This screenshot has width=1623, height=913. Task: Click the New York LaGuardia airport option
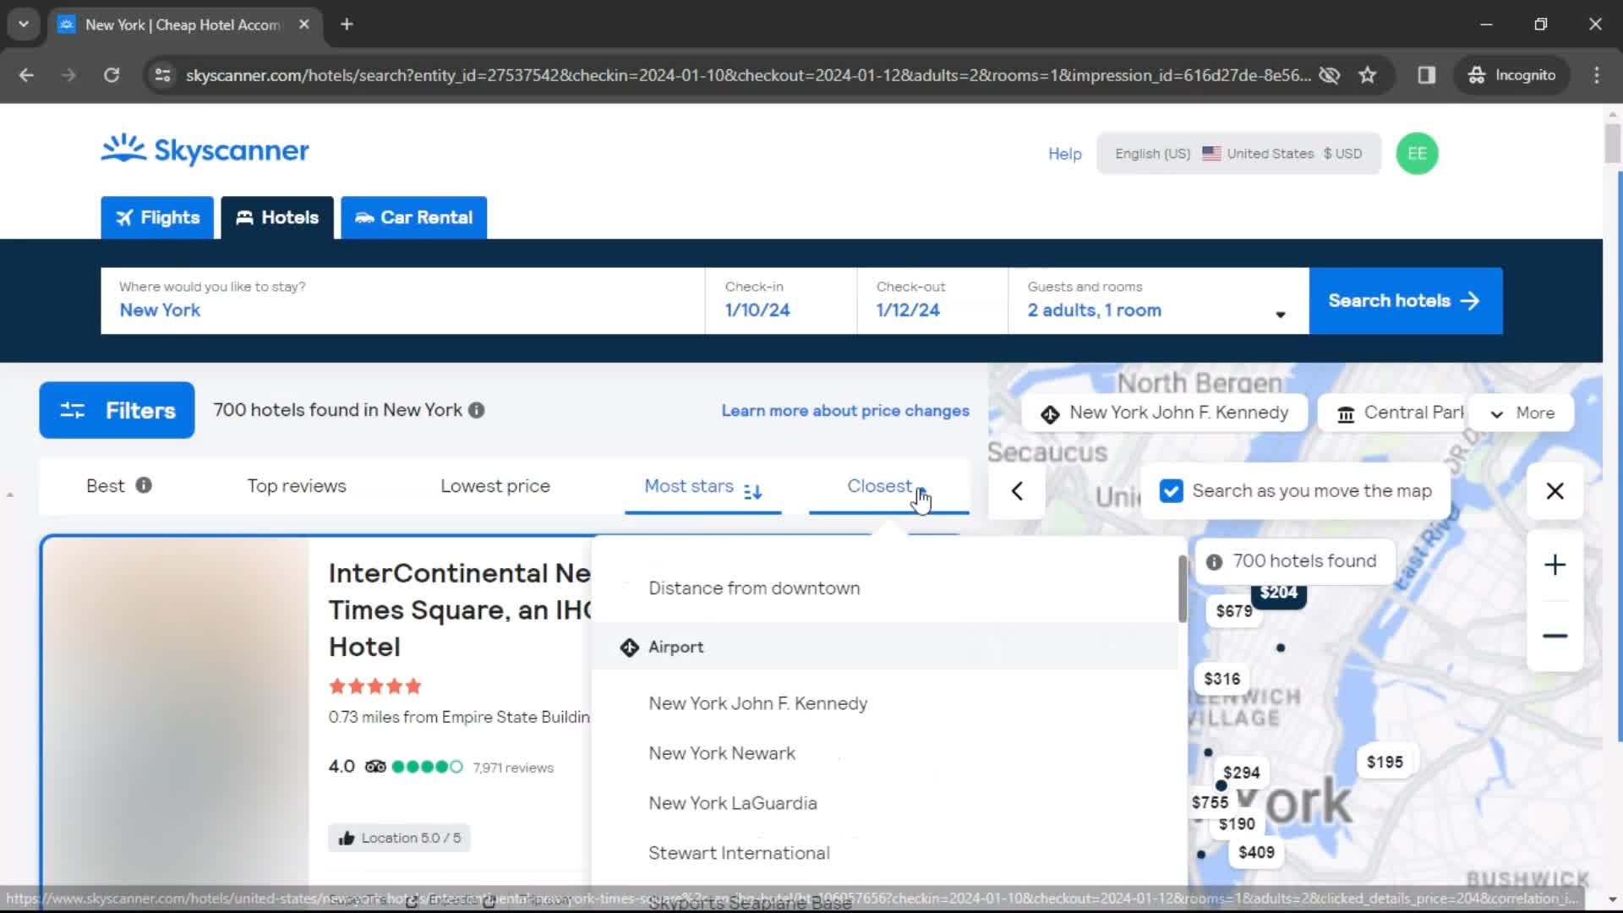coord(734,804)
